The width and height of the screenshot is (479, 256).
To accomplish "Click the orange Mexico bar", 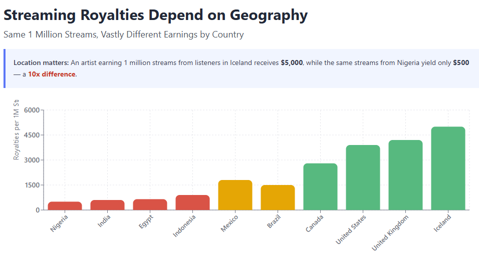I will tap(235, 195).
